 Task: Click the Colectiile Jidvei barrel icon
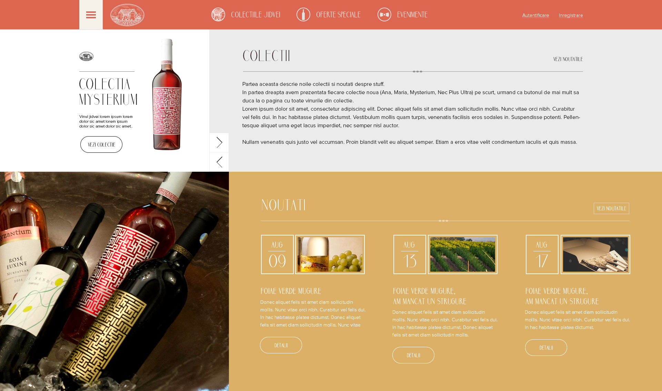[218, 14]
